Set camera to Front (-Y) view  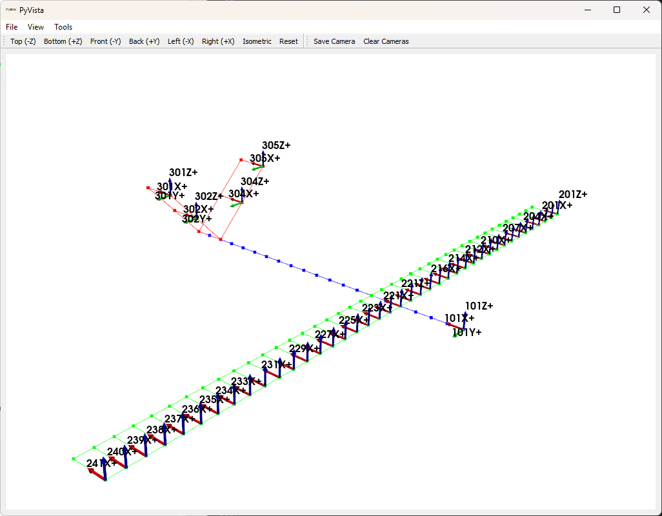(105, 41)
